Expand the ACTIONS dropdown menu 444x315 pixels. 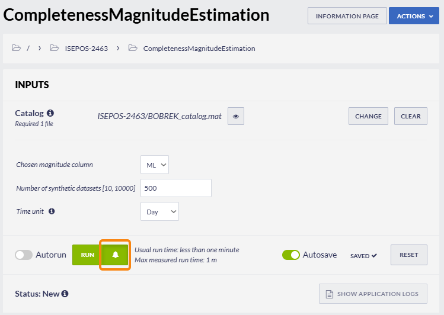(414, 16)
